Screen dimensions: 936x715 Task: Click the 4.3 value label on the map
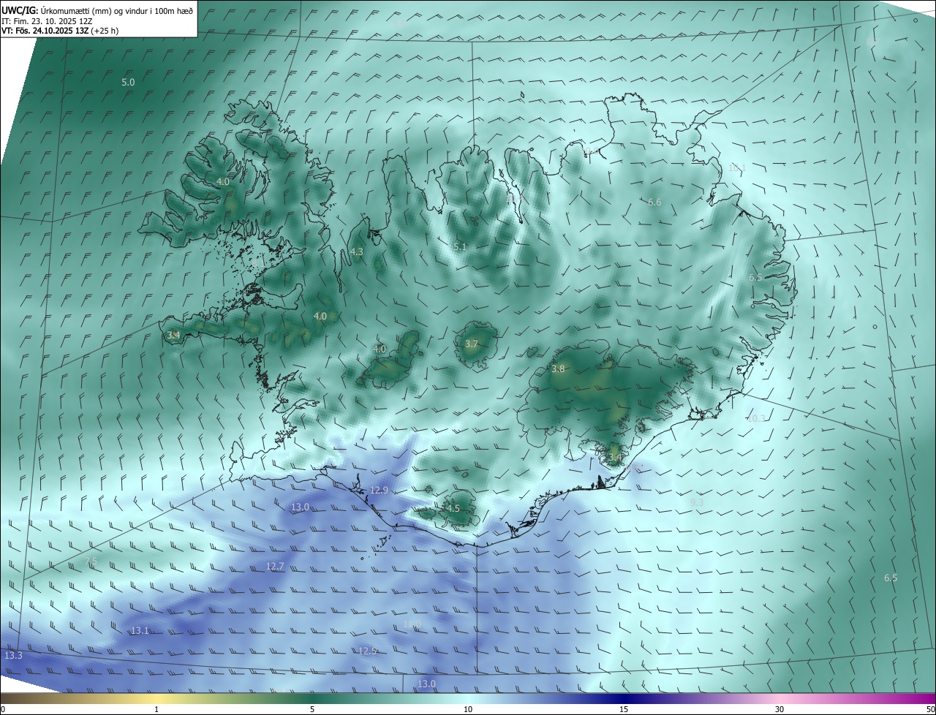tap(357, 251)
